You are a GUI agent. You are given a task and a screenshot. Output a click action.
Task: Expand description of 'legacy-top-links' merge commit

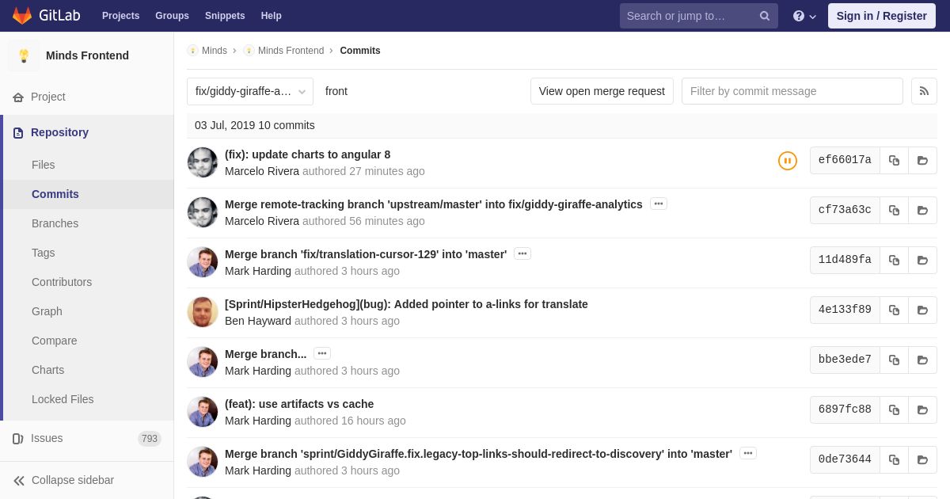click(748, 453)
